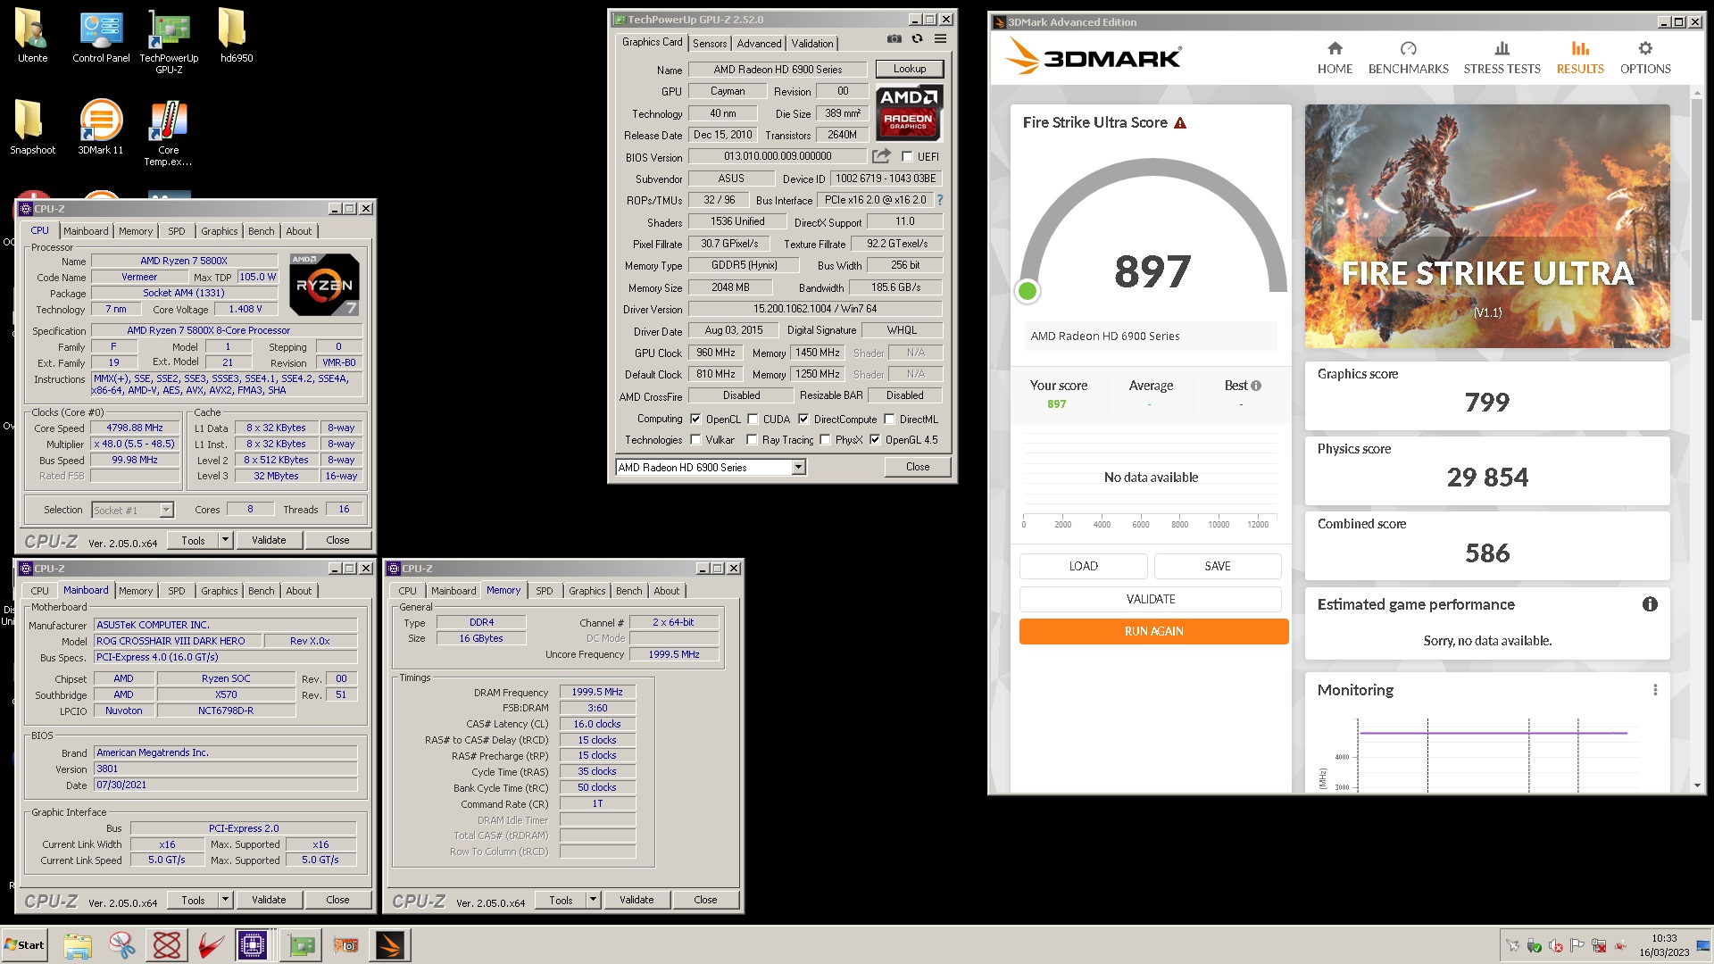
Task: Toggle the Ray Tracing checkbox
Action: [x=752, y=439]
